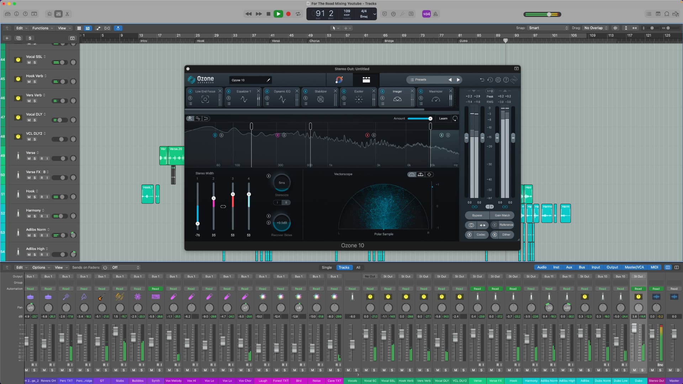
Task: Toggle the Smart Controls dial icon
Action: click(x=49, y=14)
